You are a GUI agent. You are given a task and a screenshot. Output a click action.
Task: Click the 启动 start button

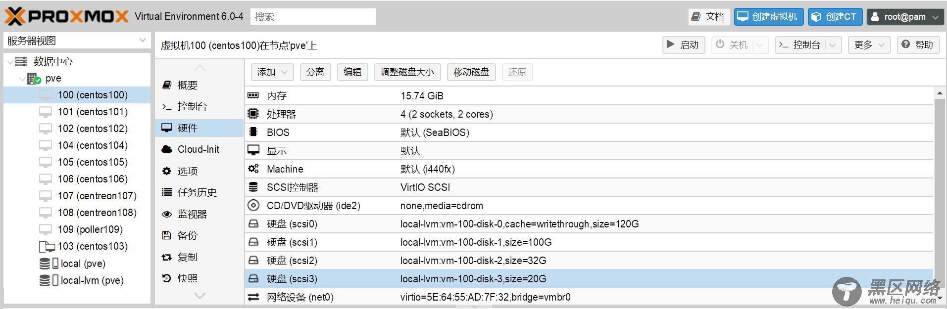pos(684,44)
